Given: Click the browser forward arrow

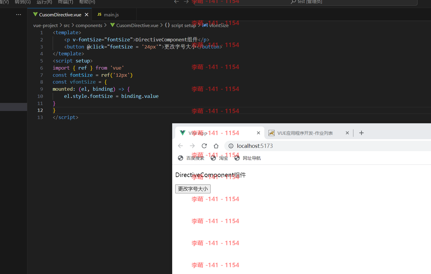Looking at the screenshot, I should coord(192,146).
